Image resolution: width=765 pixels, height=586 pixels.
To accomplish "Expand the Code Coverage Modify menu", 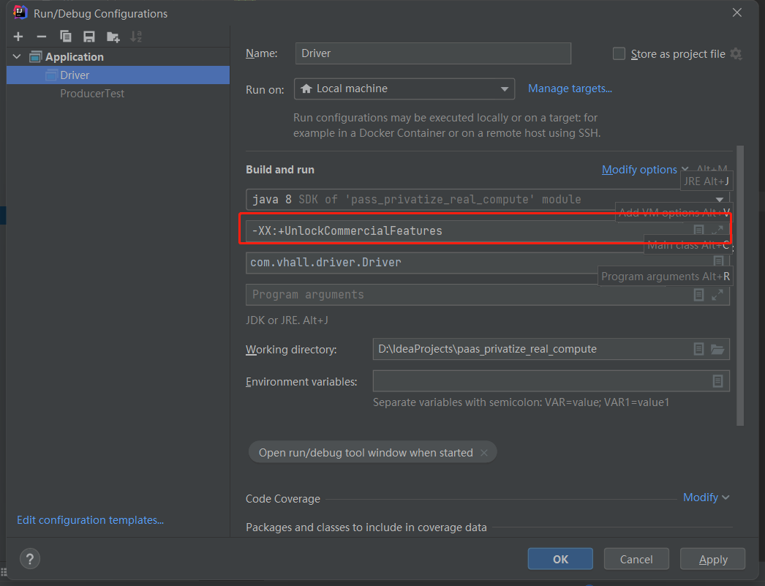I will [x=706, y=497].
